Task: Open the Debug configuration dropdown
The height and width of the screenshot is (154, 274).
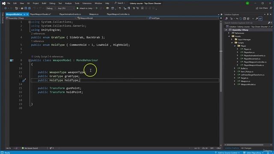Action: [x=51, y=8]
